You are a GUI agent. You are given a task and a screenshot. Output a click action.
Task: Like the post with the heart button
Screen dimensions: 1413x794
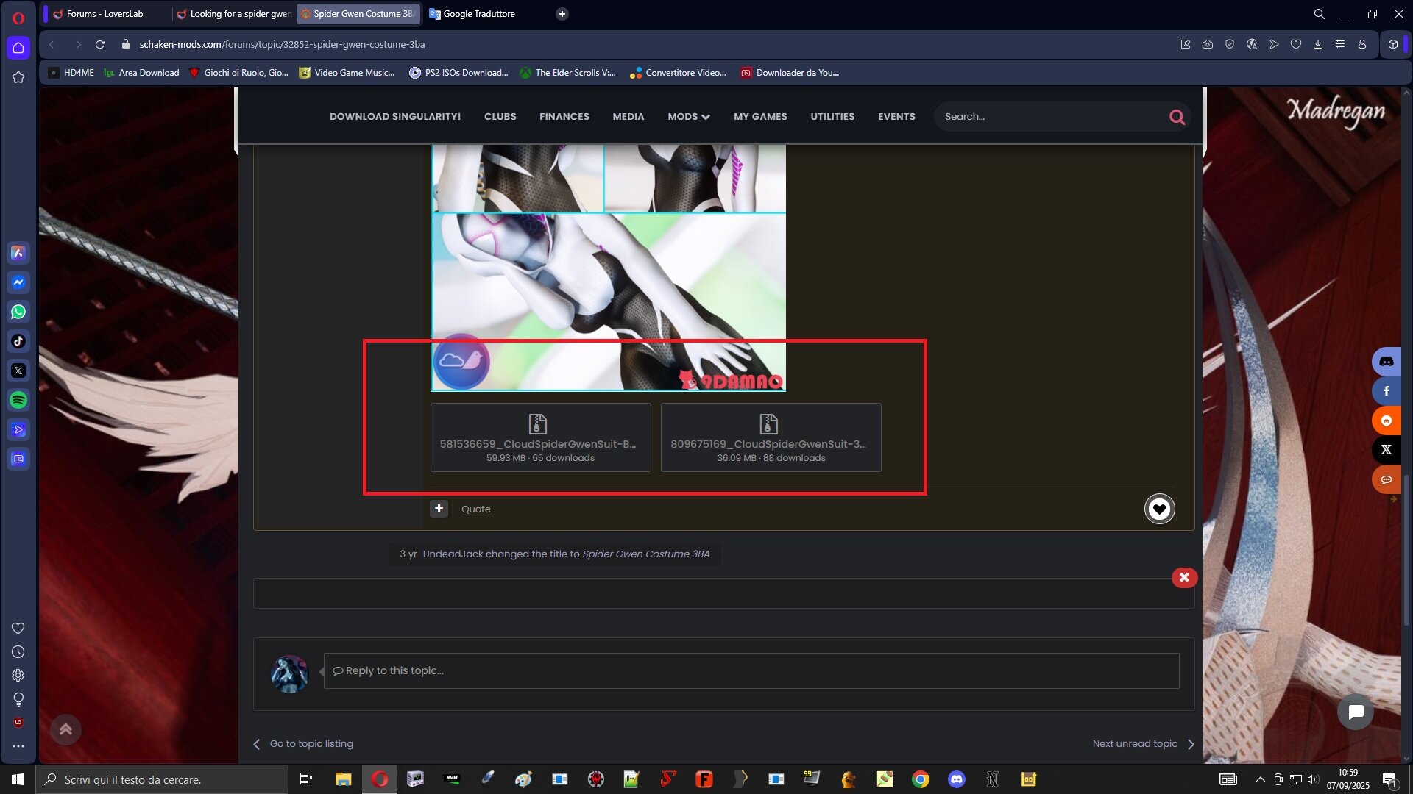(x=1159, y=509)
